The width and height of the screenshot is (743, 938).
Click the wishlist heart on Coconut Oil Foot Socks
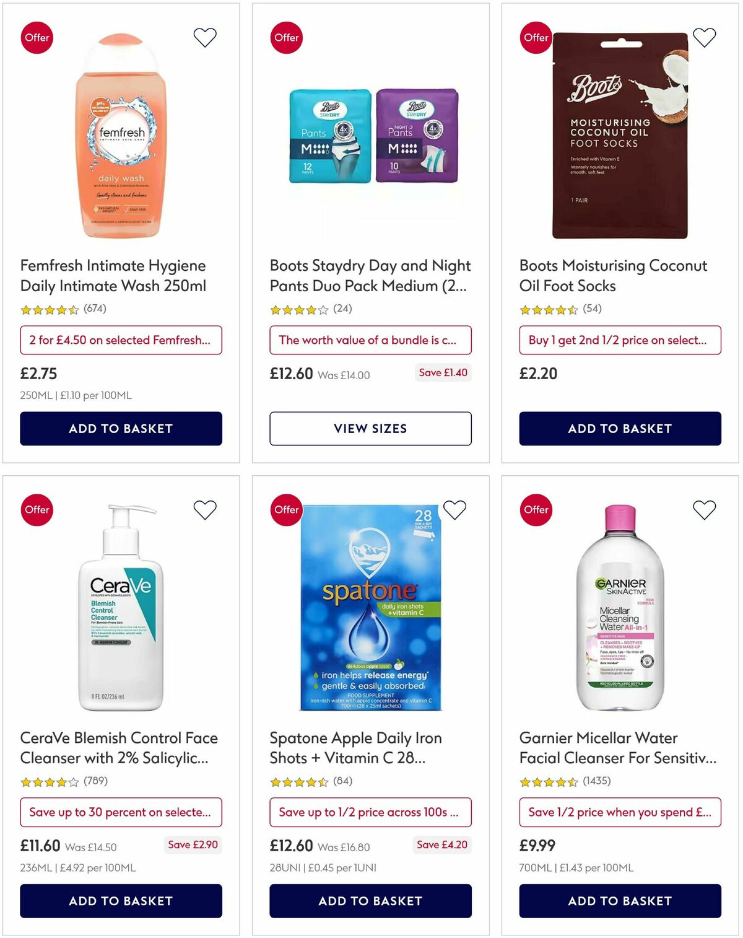tap(703, 37)
